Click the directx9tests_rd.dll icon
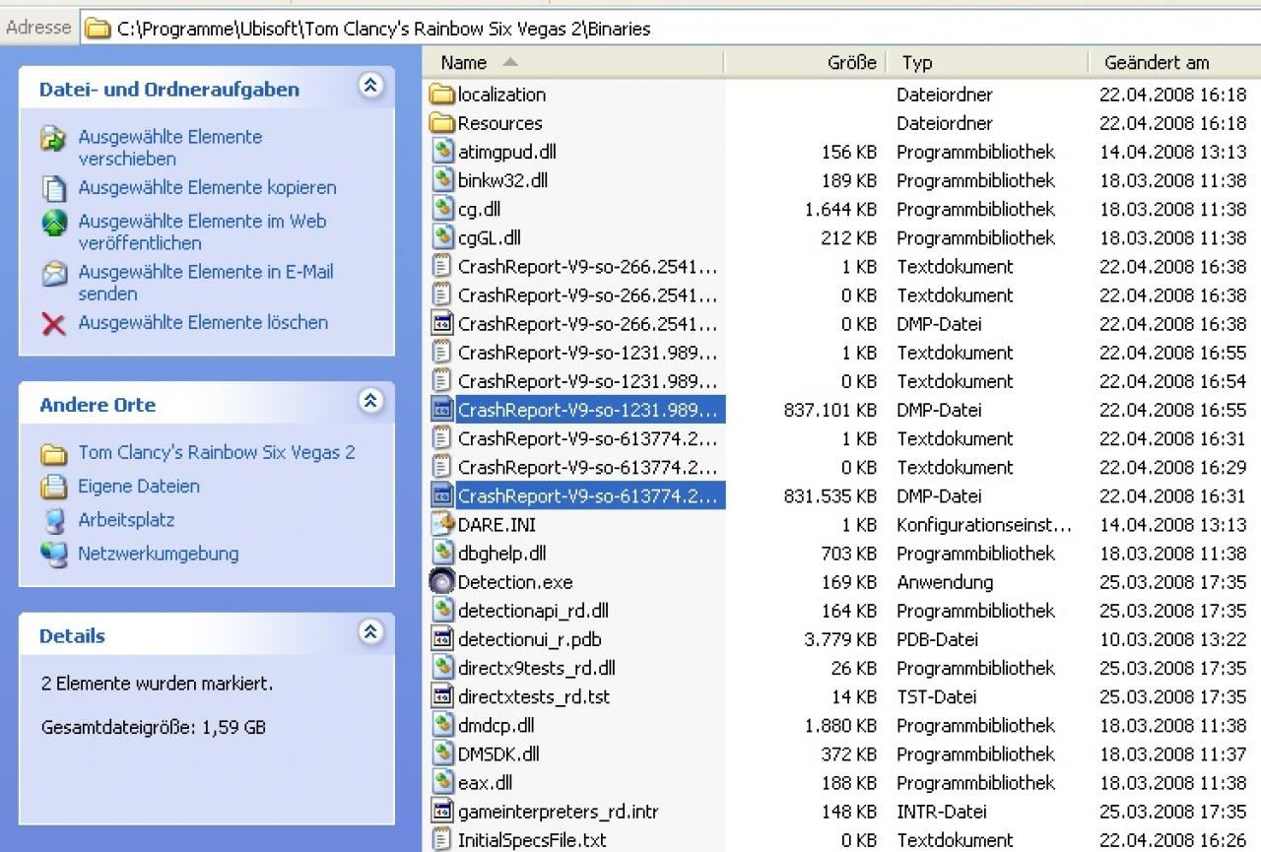Screen dimensions: 1261x852 pyautogui.click(x=442, y=667)
